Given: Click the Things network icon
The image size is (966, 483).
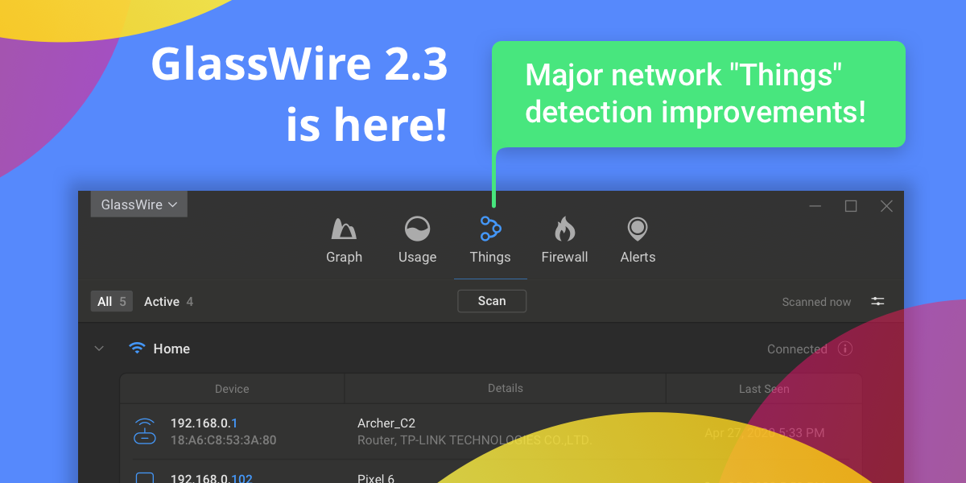Looking at the screenshot, I should 490,228.
